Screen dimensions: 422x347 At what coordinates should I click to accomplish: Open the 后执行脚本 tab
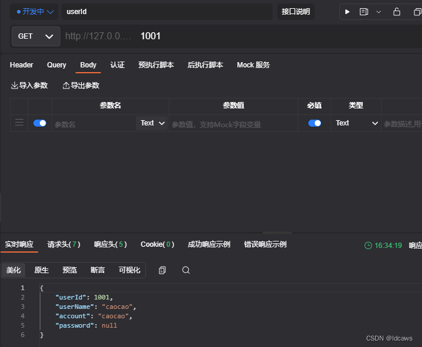pos(205,65)
